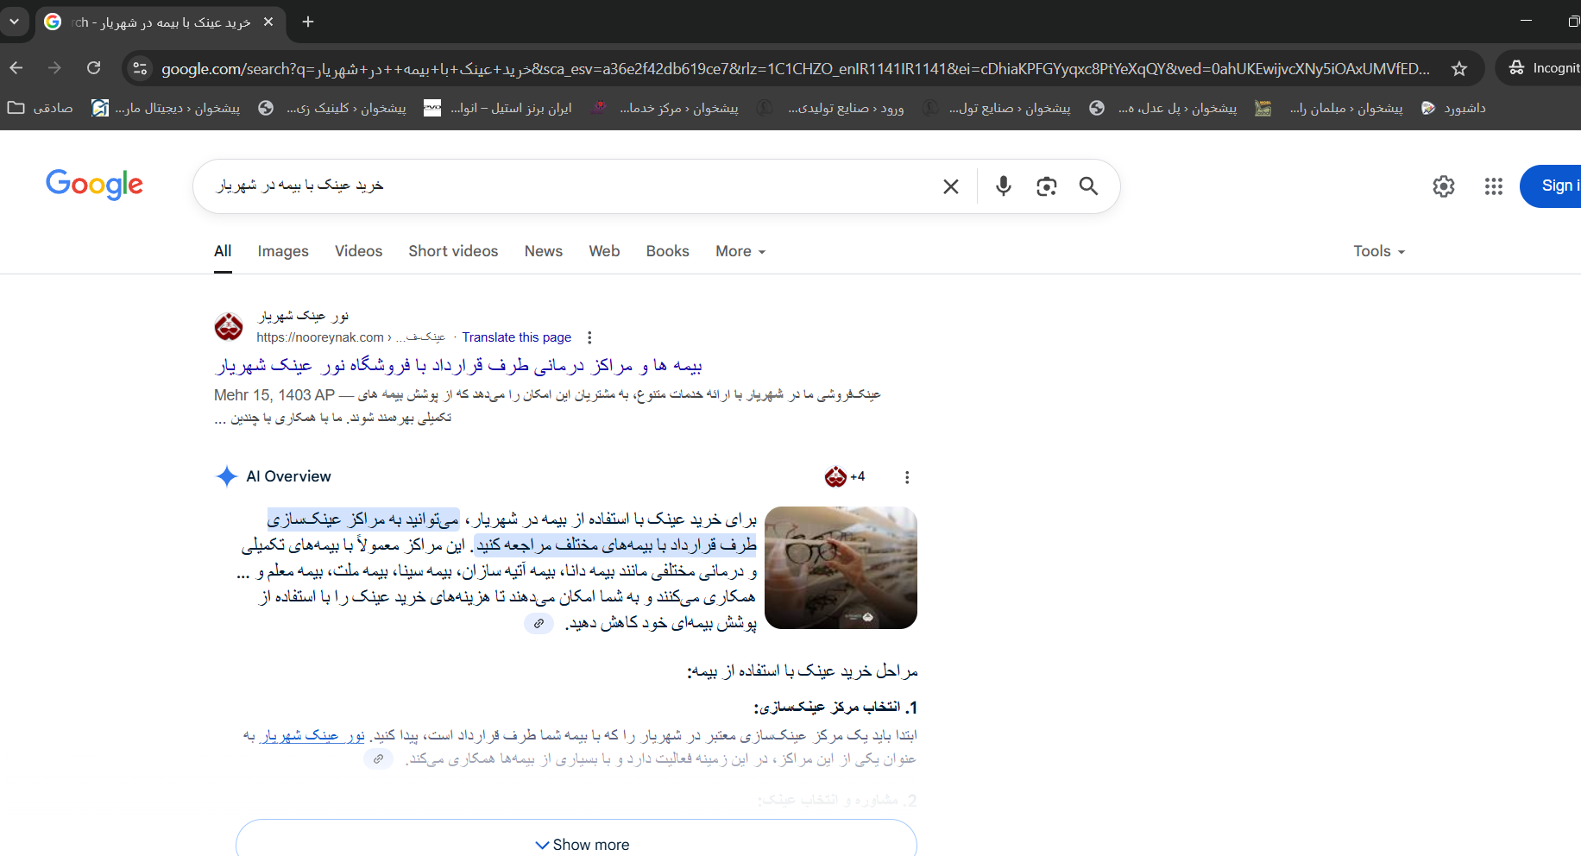Open the eyeglasses thumbnail image

coord(841,567)
